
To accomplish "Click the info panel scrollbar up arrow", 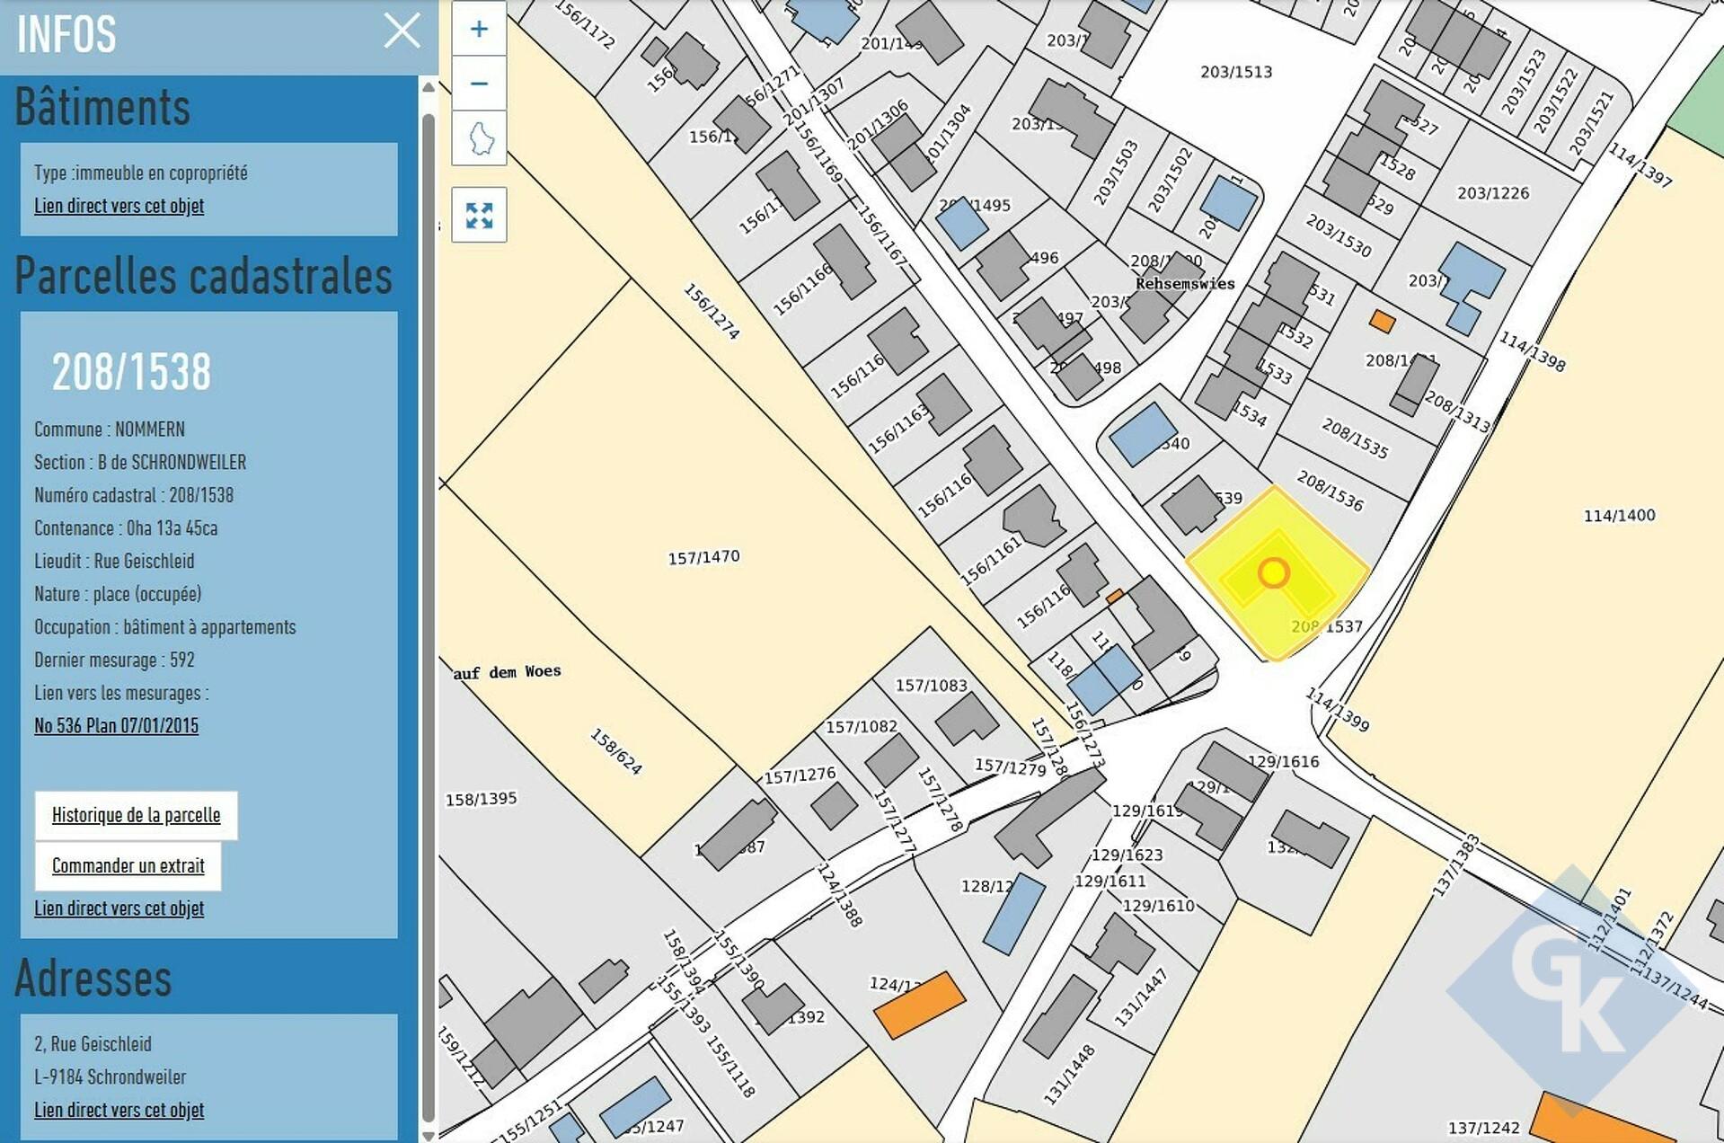I will pos(429,87).
